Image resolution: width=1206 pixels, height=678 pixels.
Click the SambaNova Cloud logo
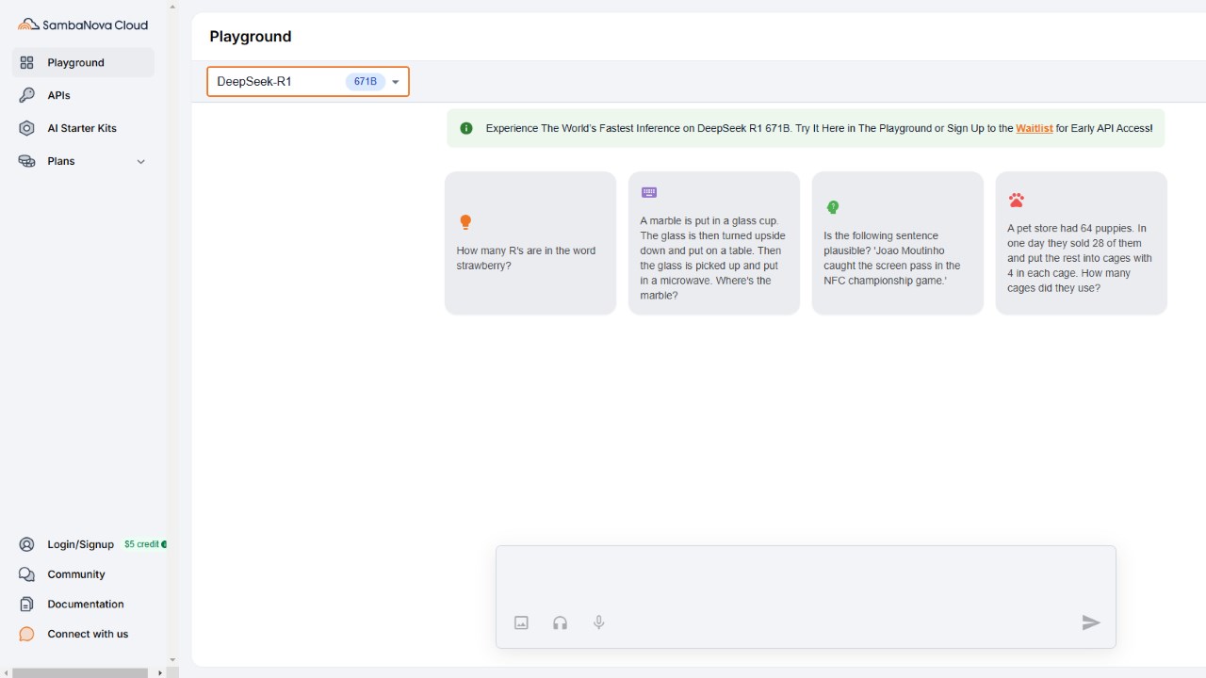point(83,24)
